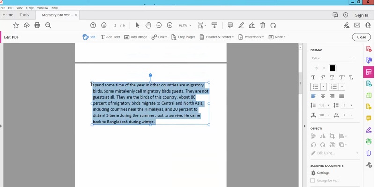This screenshot has width=375, height=187.
Task: Send file by email envelope icon
Action: 357,25
